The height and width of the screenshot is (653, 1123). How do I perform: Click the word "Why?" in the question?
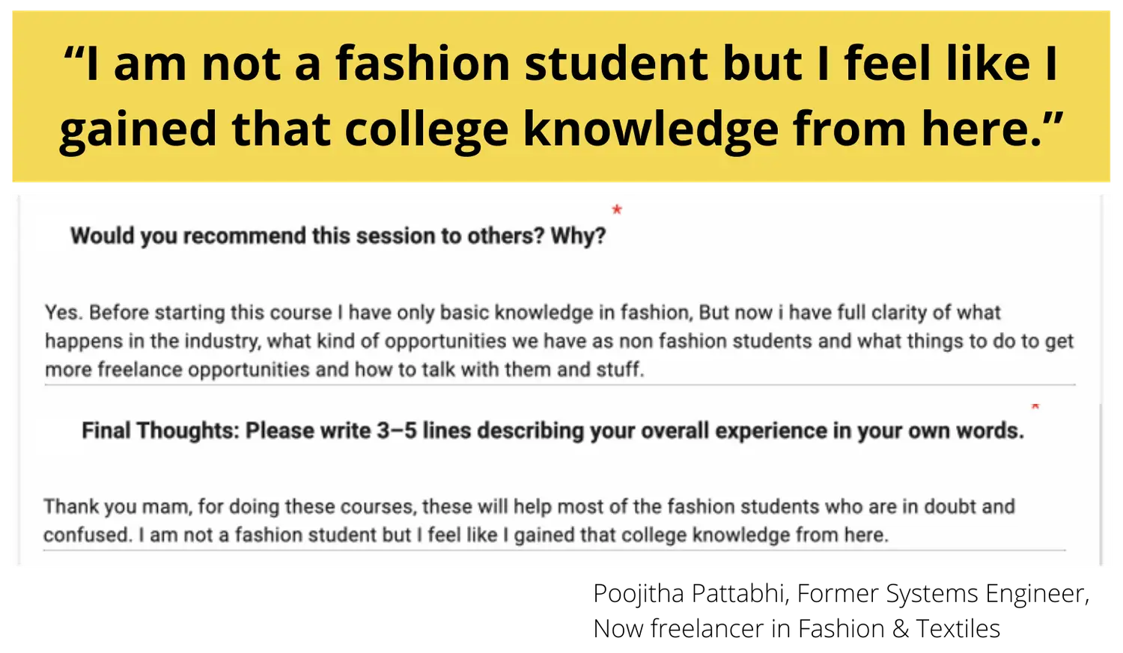tap(578, 236)
